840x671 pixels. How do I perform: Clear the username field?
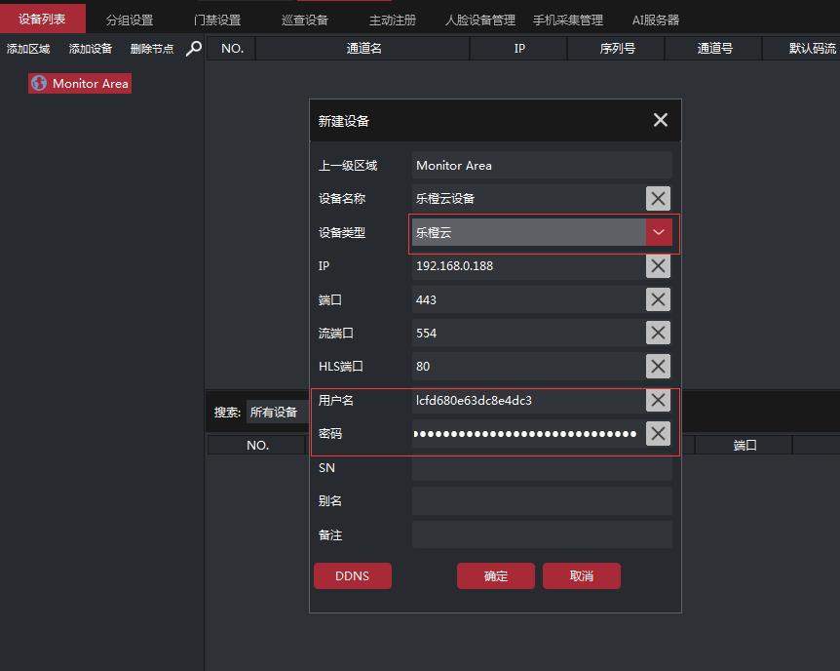pyautogui.click(x=659, y=400)
